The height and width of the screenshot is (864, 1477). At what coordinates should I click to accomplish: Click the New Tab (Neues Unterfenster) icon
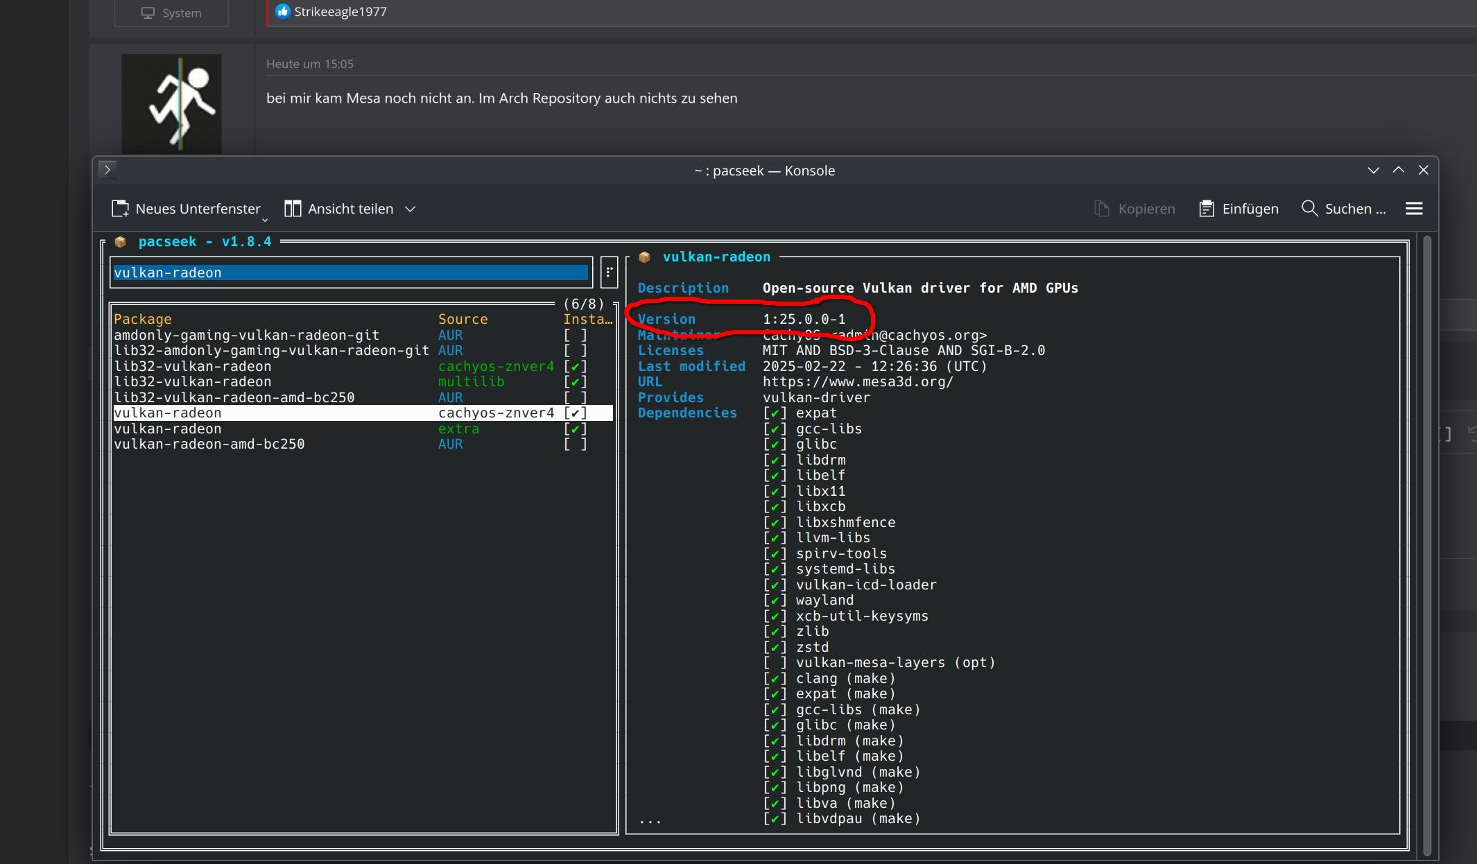(x=121, y=209)
